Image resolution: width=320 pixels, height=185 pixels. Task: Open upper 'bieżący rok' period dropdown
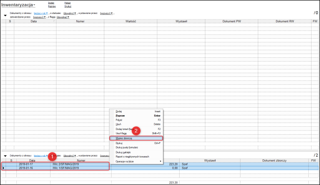pyautogui.click(x=41, y=14)
